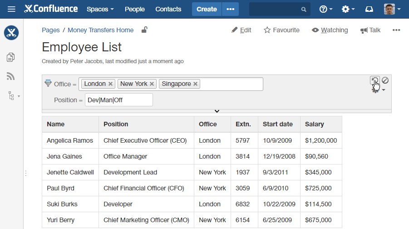Viewport: 409px width, 229px height.
Task: Open the notifications tray icon
Action: (369, 9)
